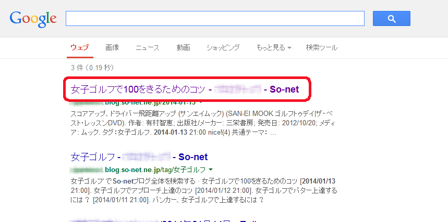This screenshot has width=448, height=222.
Task: Expand arrow next to 2014-01-13 result URL
Action: 201,102
